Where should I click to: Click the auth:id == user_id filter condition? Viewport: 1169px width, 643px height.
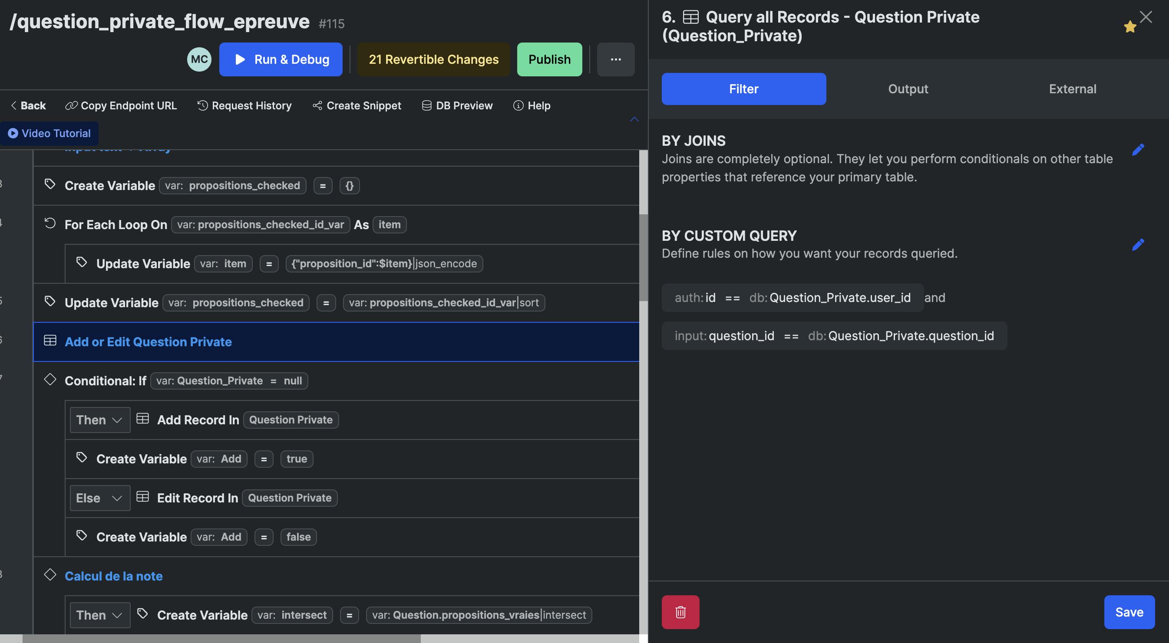793,298
